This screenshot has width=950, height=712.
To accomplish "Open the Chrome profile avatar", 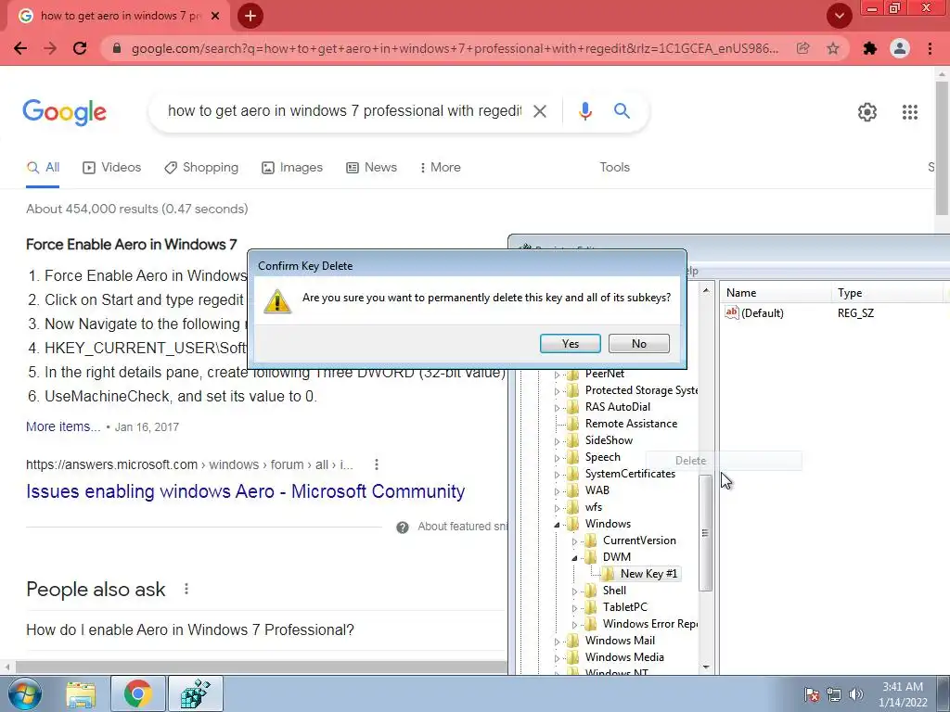I will pyautogui.click(x=900, y=48).
